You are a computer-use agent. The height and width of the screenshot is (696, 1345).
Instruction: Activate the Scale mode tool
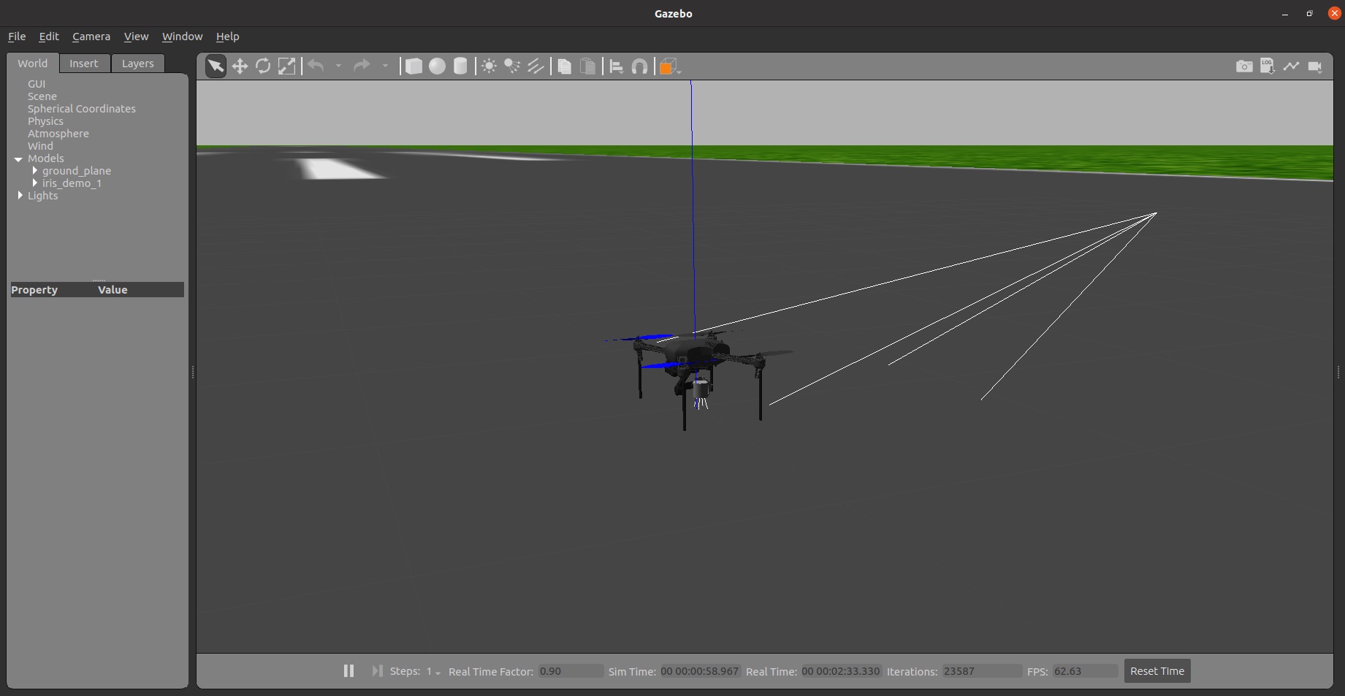(x=286, y=66)
